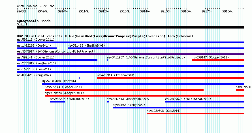Click the 99120k ruler tick label
The image size is (252, 133).
[x=104, y=11]
